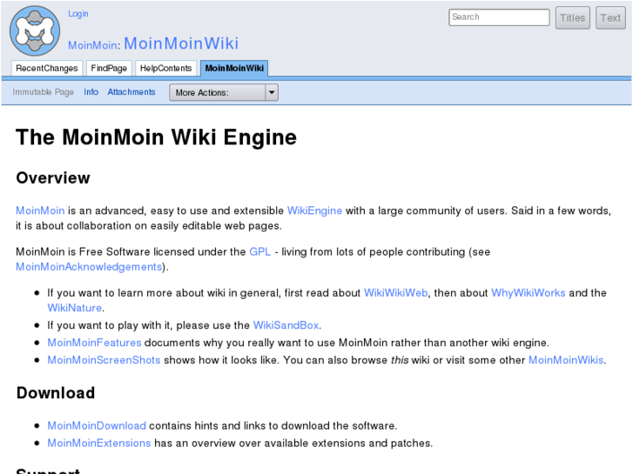Click the Immutable Page label
The image size is (633, 474).
pyautogui.click(x=44, y=92)
